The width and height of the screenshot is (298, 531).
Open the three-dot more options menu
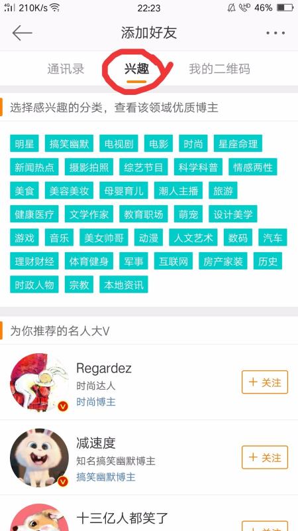275,33
